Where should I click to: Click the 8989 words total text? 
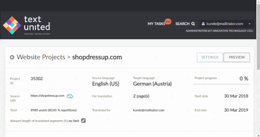(x=53, y=110)
